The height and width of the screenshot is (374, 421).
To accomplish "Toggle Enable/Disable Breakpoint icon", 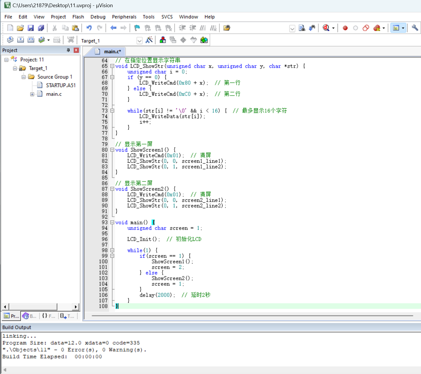I will click(356, 28).
